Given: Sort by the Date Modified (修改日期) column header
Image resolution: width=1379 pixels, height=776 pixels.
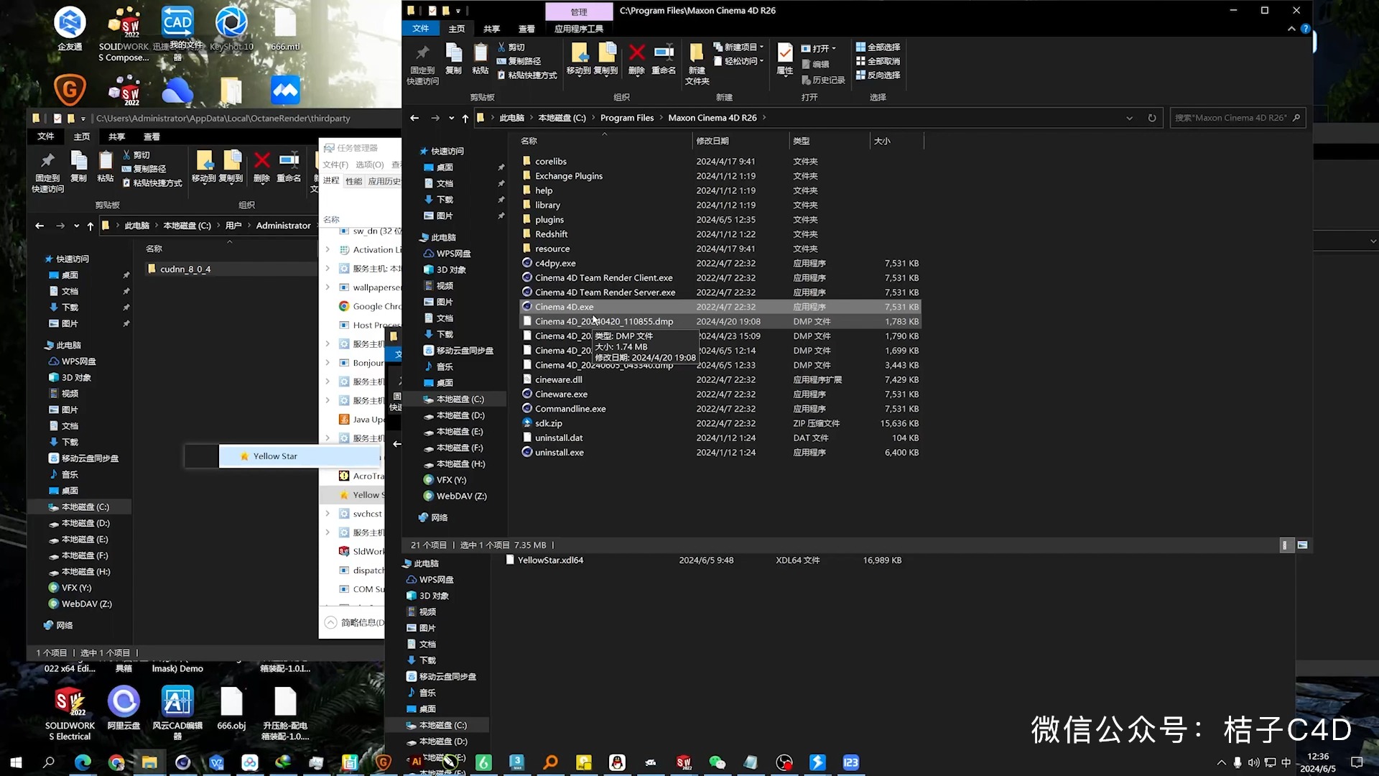Looking at the screenshot, I should 740,141.
